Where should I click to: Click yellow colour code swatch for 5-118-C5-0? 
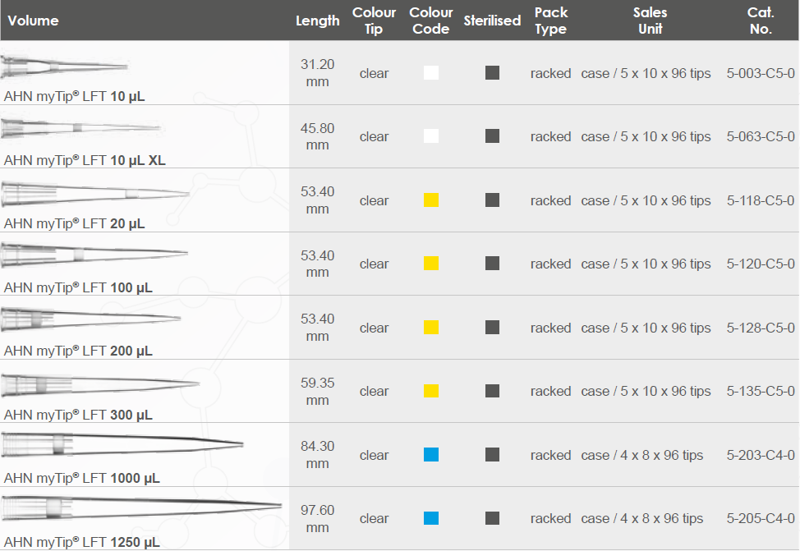click(x=431, y=200)
